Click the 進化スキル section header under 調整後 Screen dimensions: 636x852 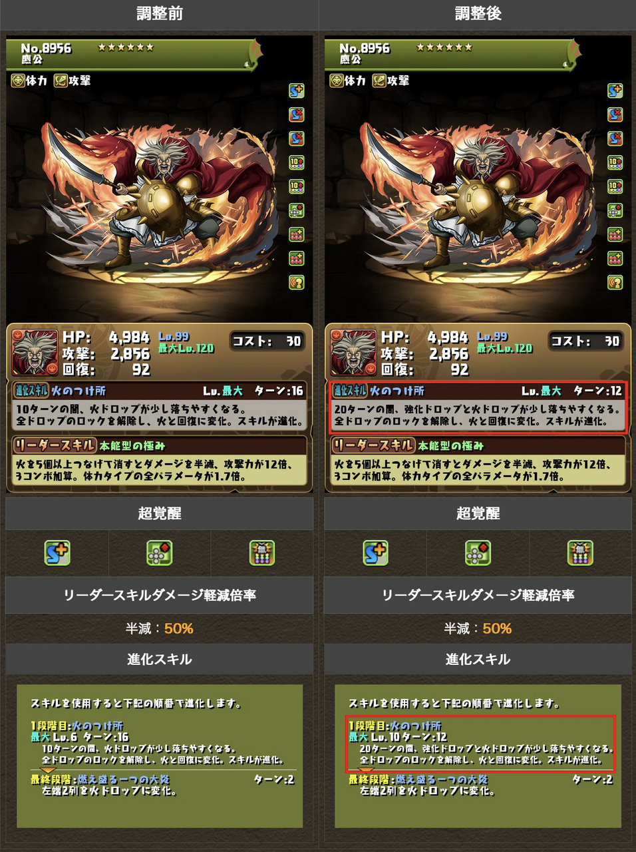(478, 659)
